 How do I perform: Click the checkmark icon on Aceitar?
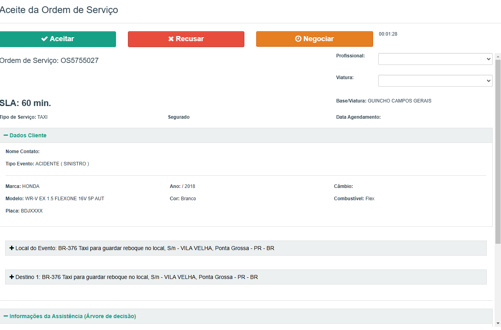[x=45, y=39]
